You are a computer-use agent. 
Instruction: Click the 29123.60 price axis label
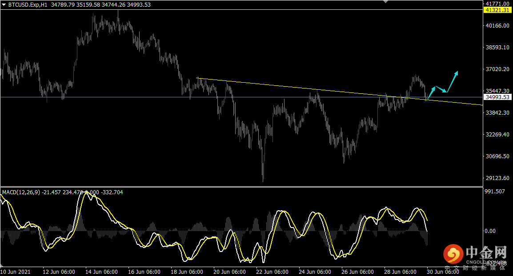[497, 178]
